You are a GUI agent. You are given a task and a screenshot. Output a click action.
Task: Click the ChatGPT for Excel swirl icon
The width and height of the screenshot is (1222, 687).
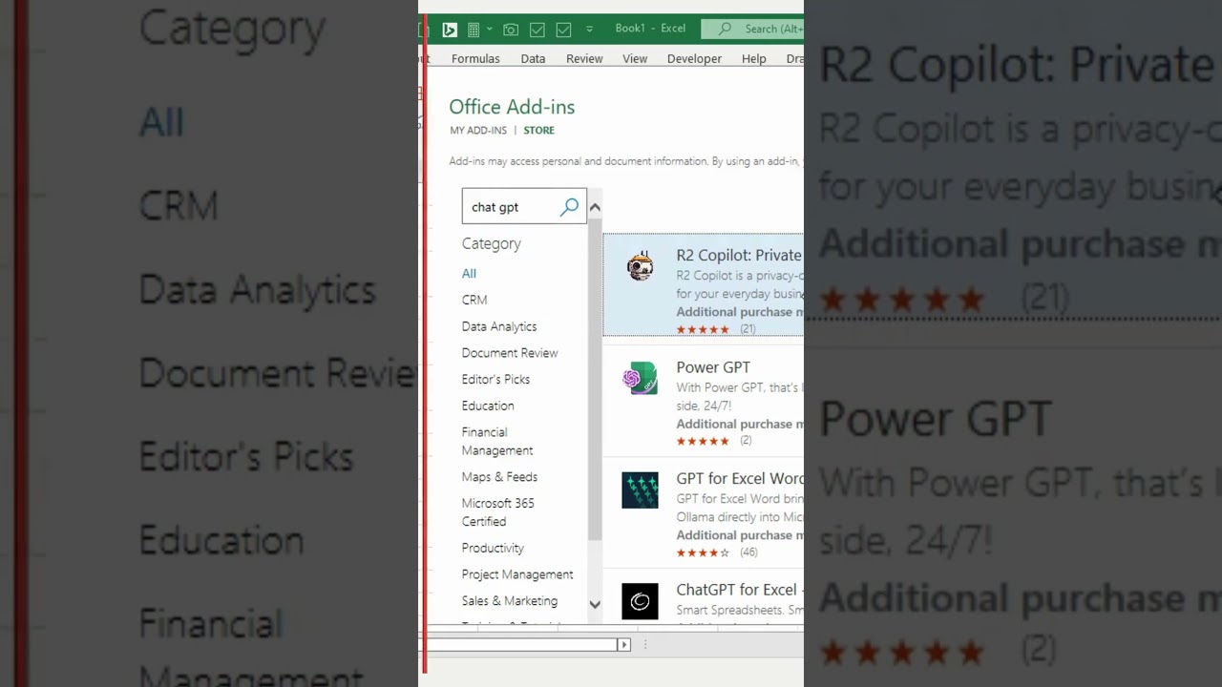click(640, 601)
